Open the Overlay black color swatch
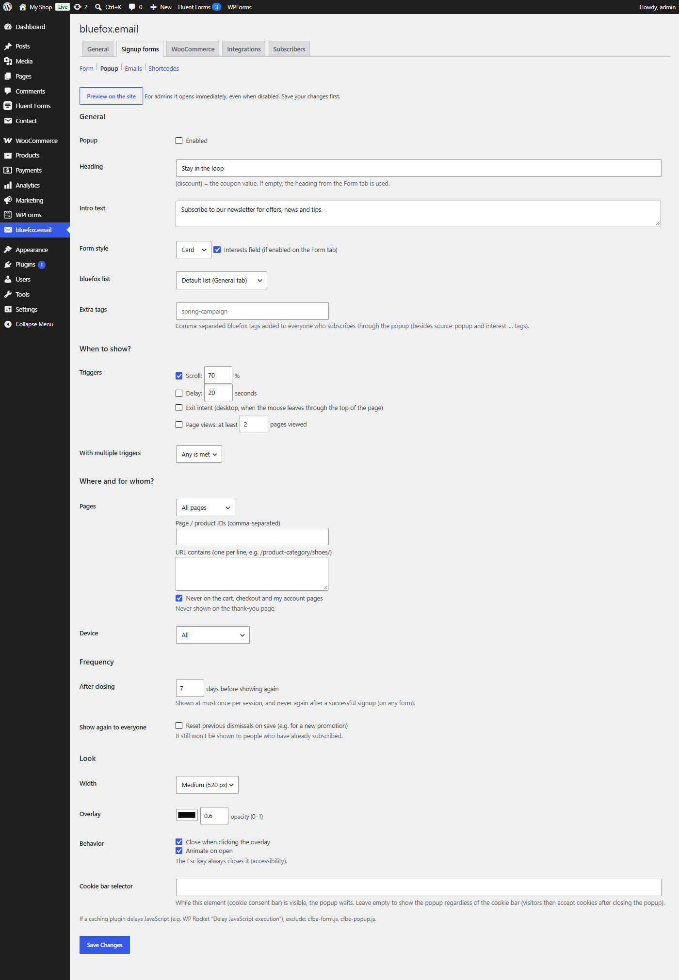Screen dimensions: 679x980 point(187,815)
